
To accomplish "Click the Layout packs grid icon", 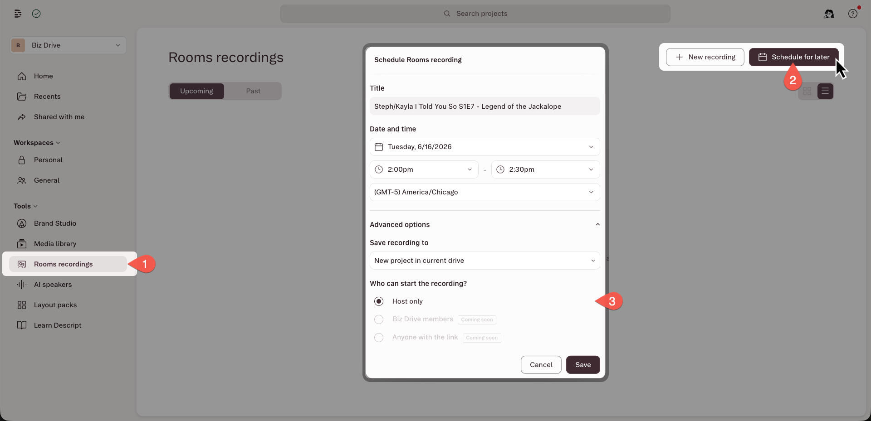I will 22,305.
